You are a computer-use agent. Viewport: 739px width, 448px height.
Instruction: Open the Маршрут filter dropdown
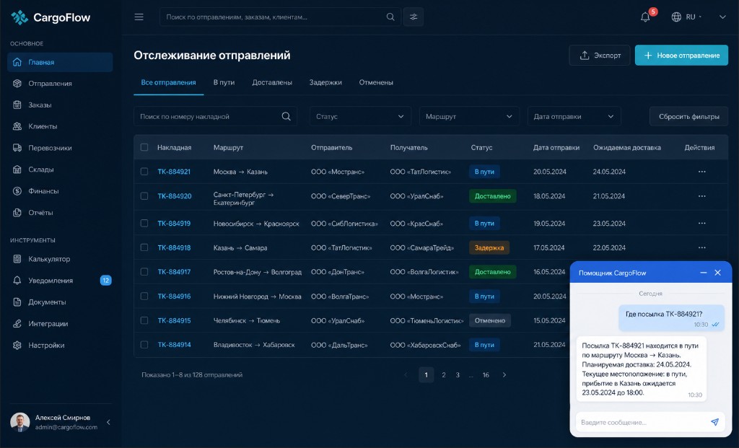pos(469,116)
